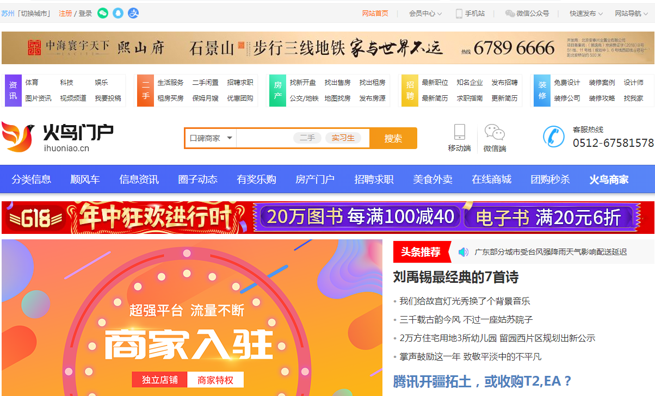The image size is (655, 396).
Task: Open the 圈子动态 nav tab
Action: click(x=197, y=180)
